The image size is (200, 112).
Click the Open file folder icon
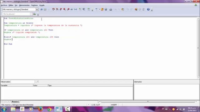102,9
